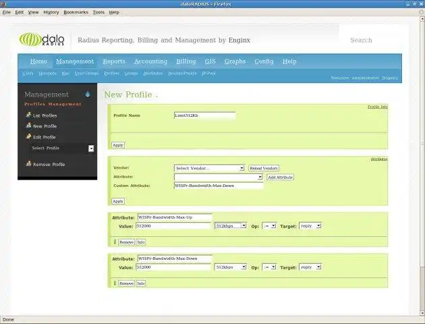This screenshot has height=324, width=425.
Task: Open the 512kbps unit dropdown for WISPr-Bandwidth-Max-Down
Action: click(x=230, y=267)
